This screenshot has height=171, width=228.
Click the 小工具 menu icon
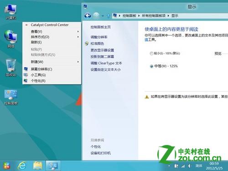[x=26, y=75]
